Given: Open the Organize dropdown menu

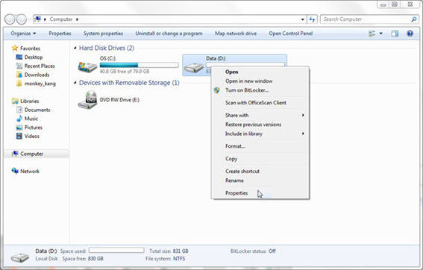Looking at the screenshot, I should [23, 34].
